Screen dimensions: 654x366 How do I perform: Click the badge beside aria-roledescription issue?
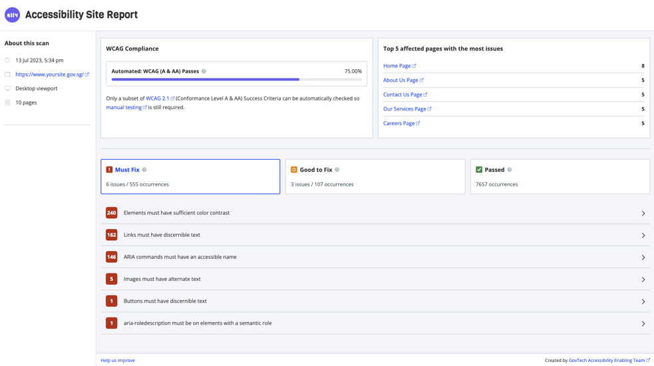pyautogui.click(x=111, y=323)
